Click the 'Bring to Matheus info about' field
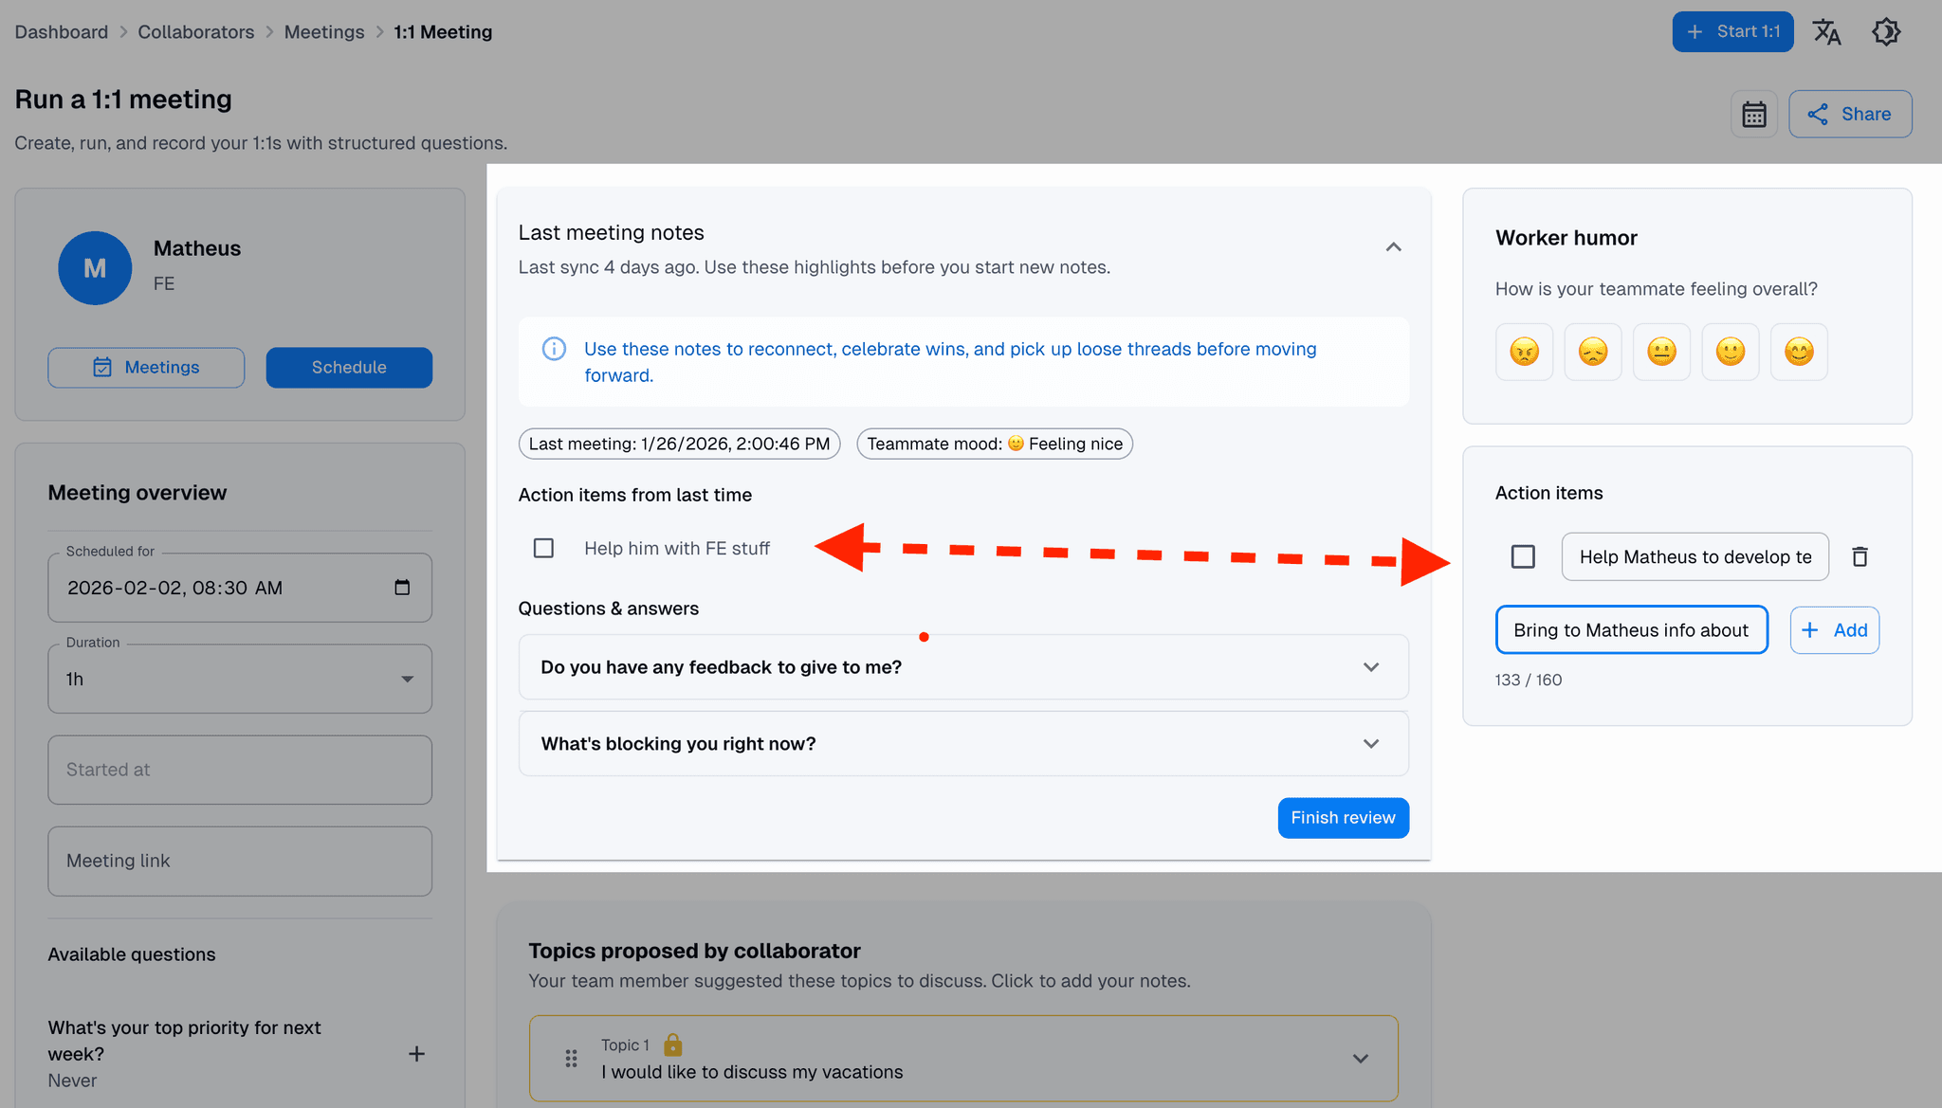Screen dimensions: 1942x1108 pos(1631,629)
